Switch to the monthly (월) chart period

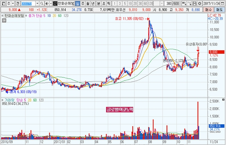click(88, 3)
